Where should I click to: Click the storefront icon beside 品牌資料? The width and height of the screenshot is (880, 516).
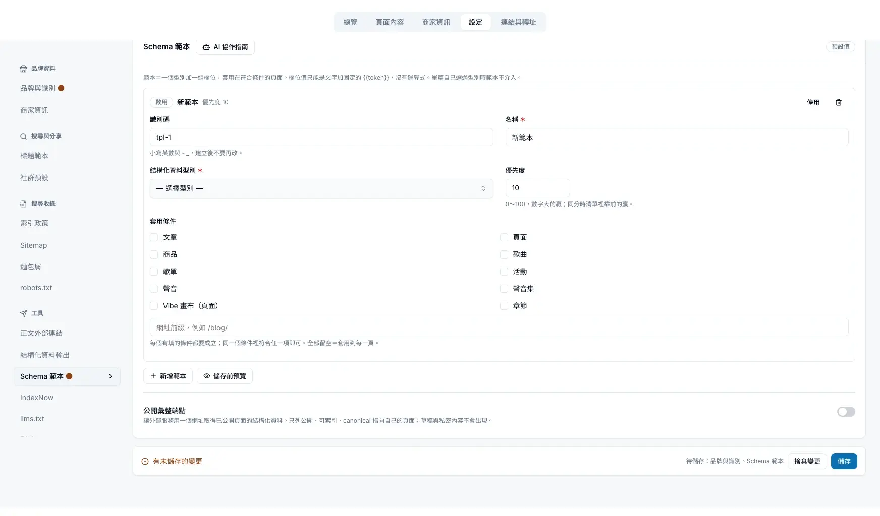(23, 69)
